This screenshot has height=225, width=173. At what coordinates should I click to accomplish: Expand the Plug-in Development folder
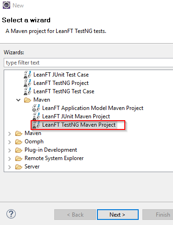pyautogui.click(x=10, y=150)
